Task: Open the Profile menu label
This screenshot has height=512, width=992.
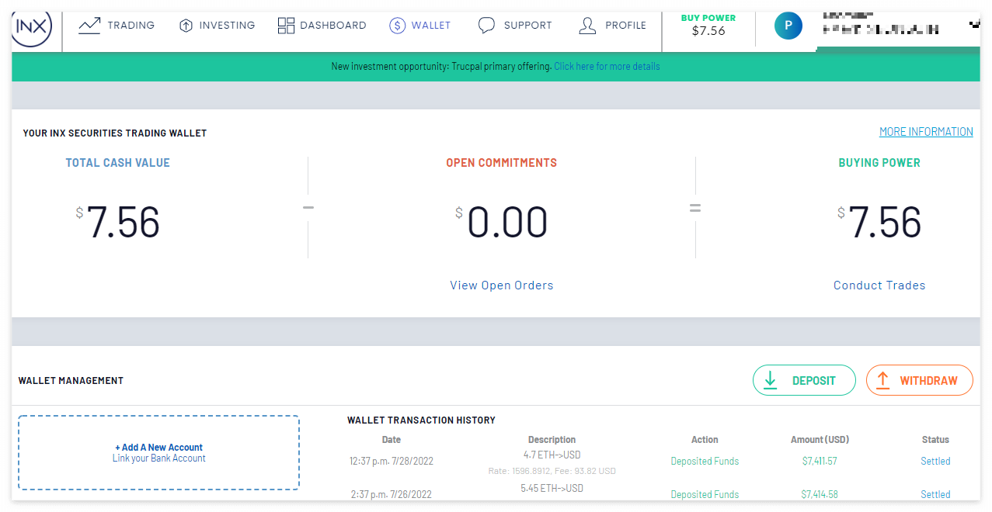Action: 626,26
